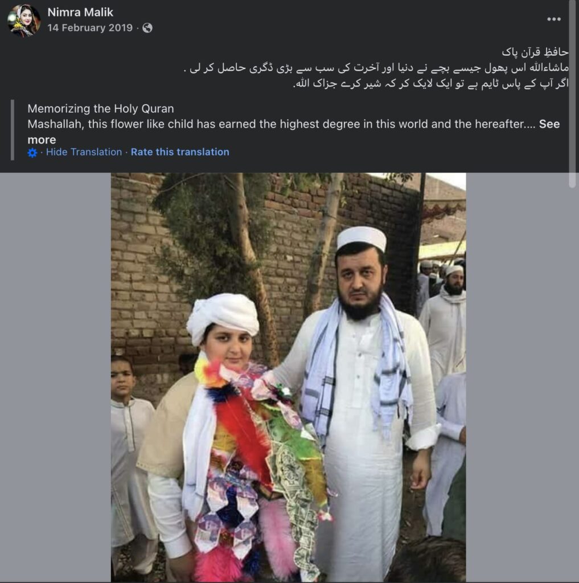Click the globe public-audience icon

pos(147,28)
